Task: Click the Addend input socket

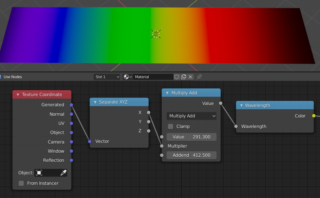Action: (x=162, y=155)
